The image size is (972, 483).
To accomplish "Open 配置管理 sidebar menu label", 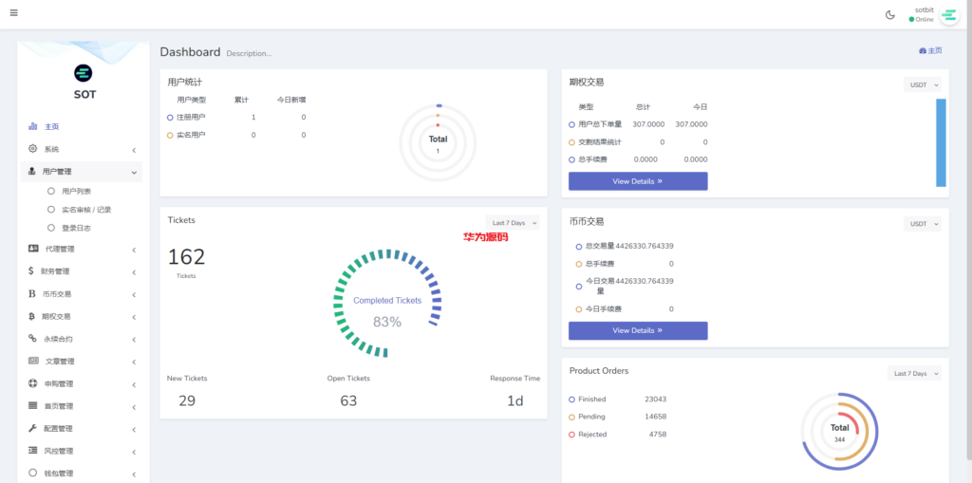I will (58, 429).
